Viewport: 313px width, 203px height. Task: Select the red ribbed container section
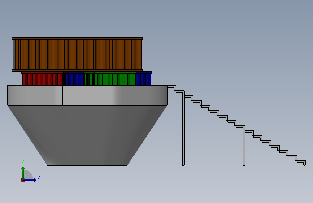click(43, 78)
